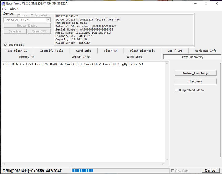The width and height of the screenshot is (222, 174).
Task: Switch to the Card Info tab
Action: coord(84,51)
